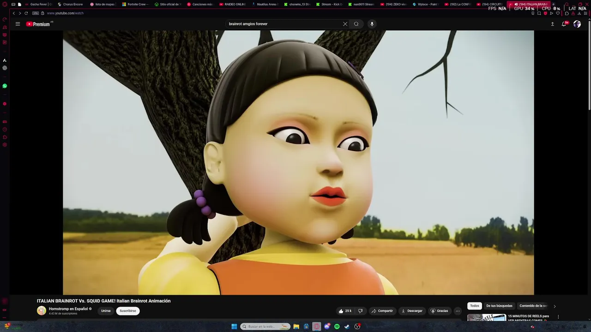Image resolution: width=591 pixels, height=332 pixels.
Task: Open the account avatar menu
Action: coord(577,24)
